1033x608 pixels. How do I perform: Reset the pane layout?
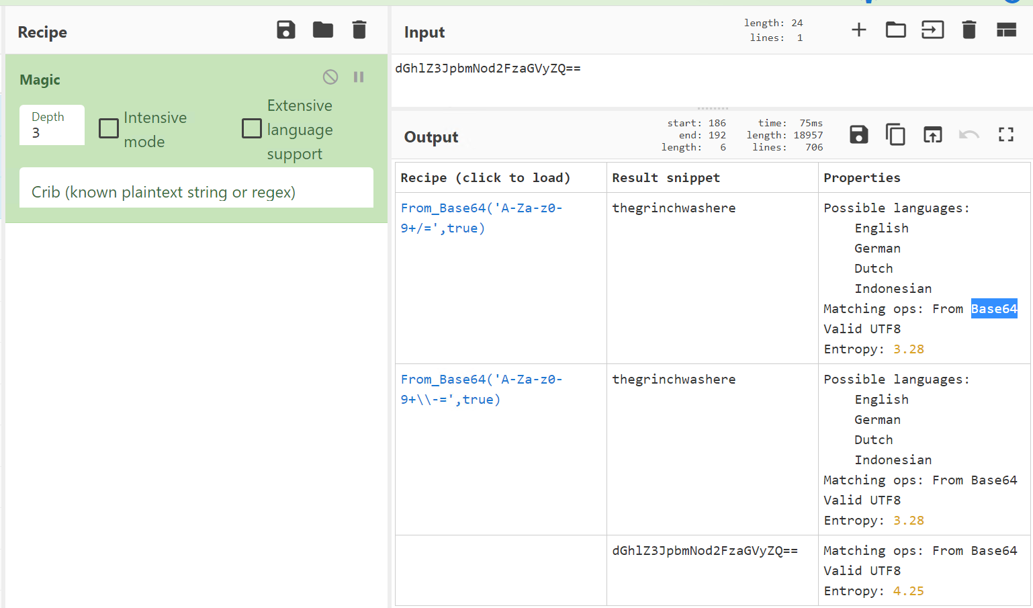tap(1006, 30)
